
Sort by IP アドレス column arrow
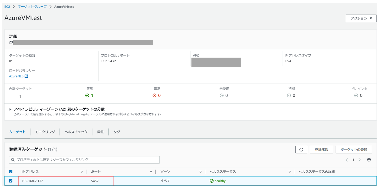(82, 172)
